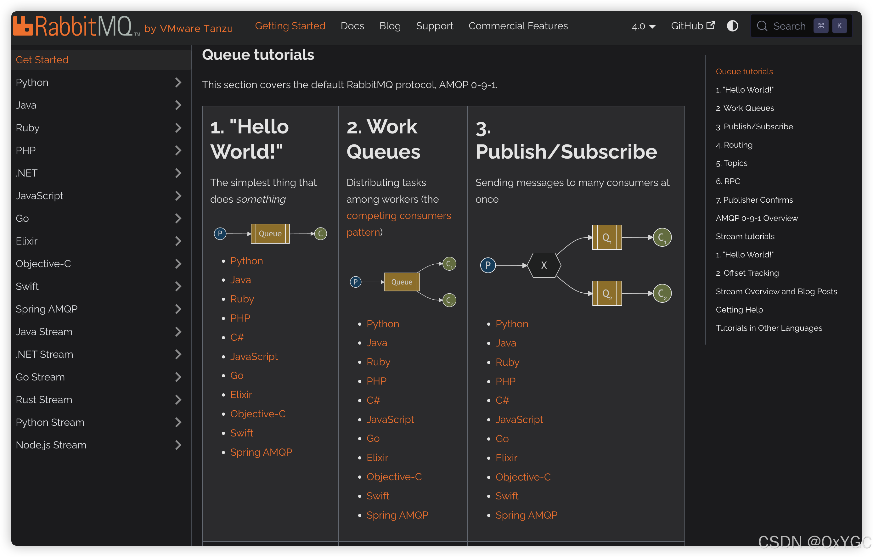Jump to Publisher Confirms in contents
873x557 pixels.
coord(754,200)
